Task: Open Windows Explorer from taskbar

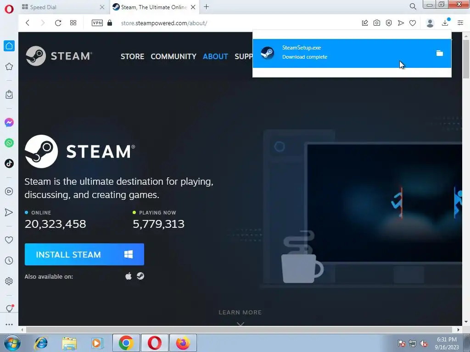Action: tap(69, 343)
